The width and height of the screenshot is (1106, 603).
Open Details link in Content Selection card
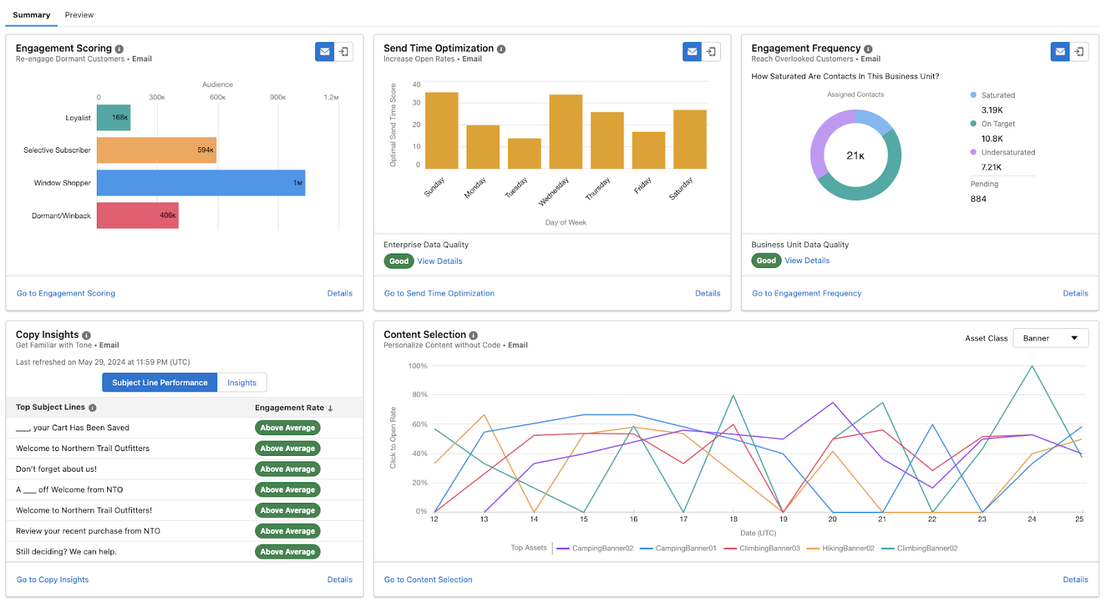coord(1076,580)
